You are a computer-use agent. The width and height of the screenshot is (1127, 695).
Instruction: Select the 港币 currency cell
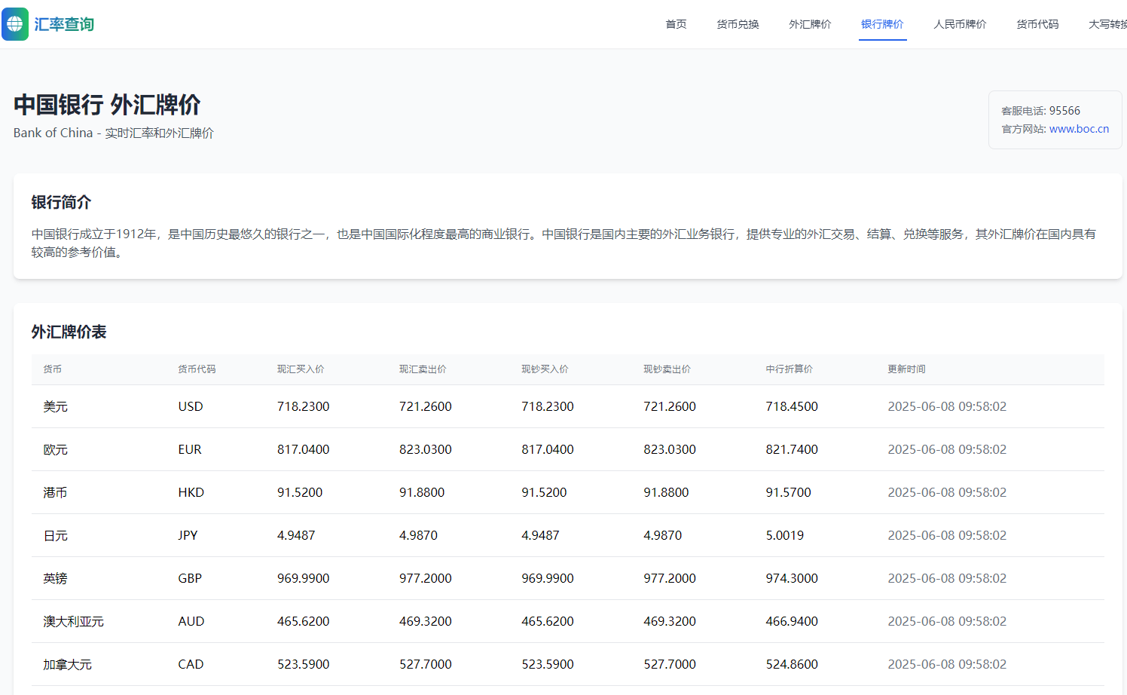pos(55,492)
